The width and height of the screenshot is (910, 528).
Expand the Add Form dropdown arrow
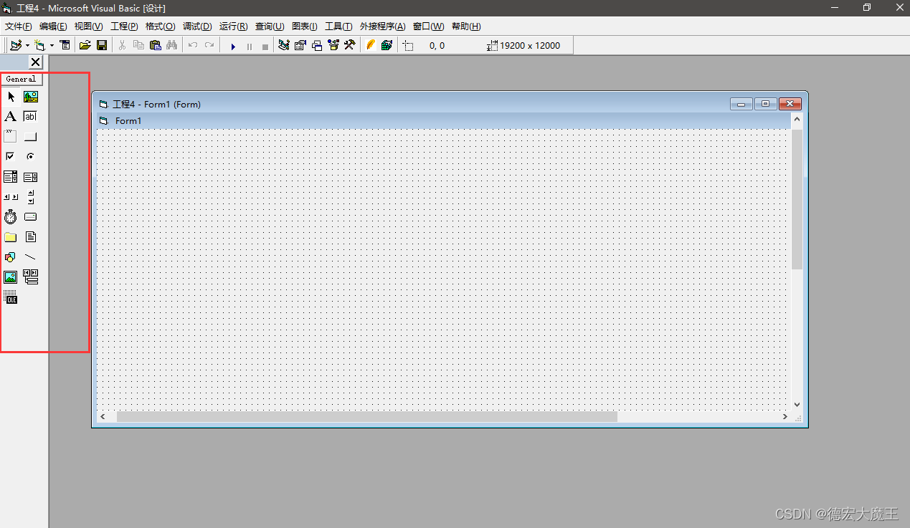[x=52, y=45]
